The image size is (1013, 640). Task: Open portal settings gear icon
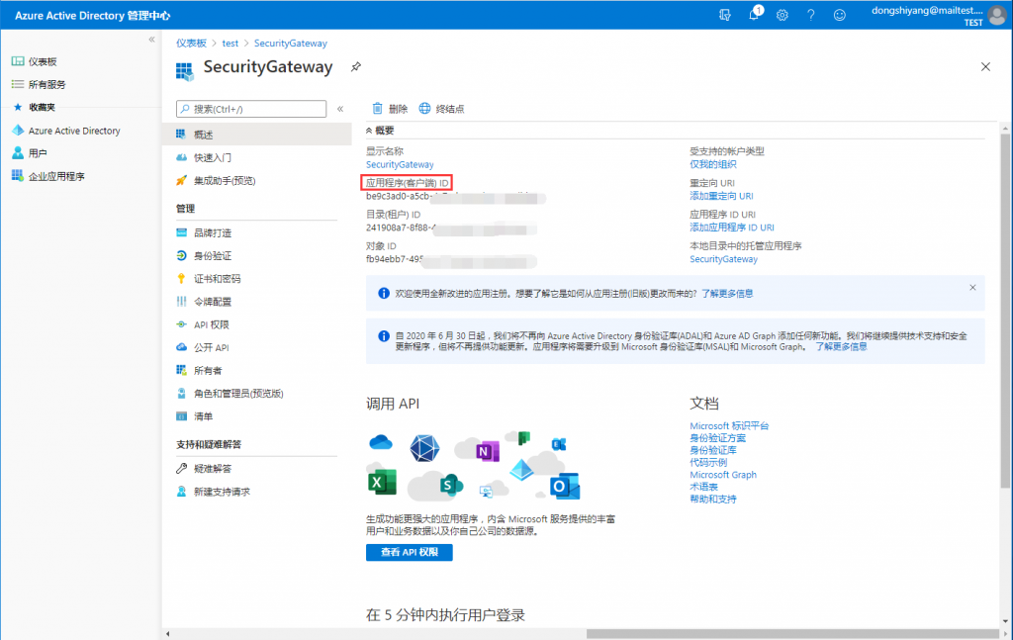(783, 15)
